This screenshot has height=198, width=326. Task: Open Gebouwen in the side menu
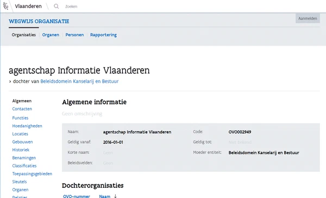pos(22,142)
